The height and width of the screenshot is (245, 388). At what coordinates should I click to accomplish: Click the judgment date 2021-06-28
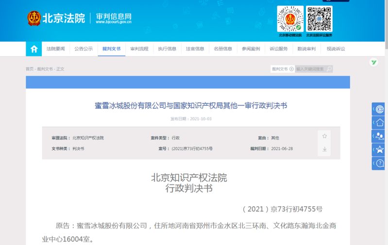[282, 148]
